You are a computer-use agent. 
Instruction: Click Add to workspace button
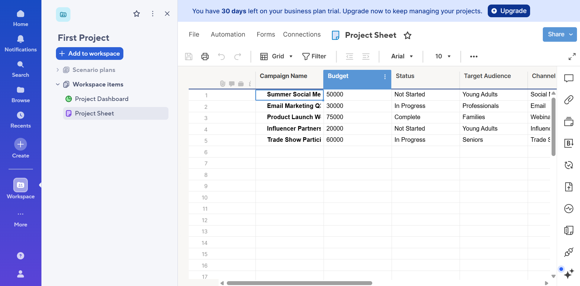pos(90,54)
